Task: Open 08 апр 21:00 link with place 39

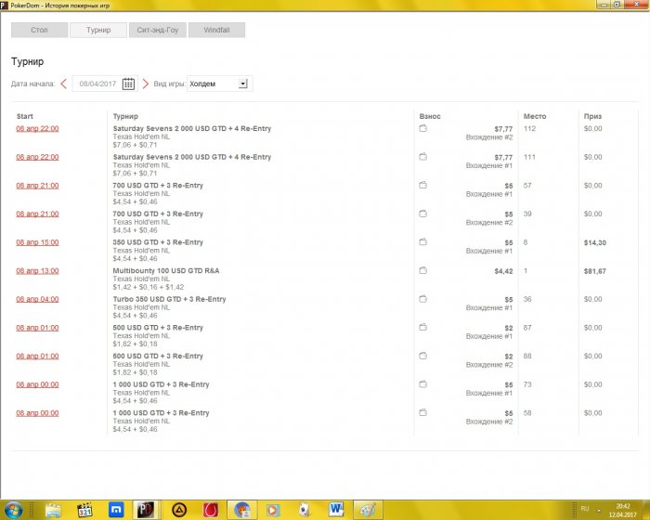Action: [37, 214]
